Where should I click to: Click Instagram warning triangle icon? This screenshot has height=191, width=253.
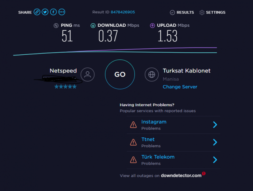tap(133, 125)
